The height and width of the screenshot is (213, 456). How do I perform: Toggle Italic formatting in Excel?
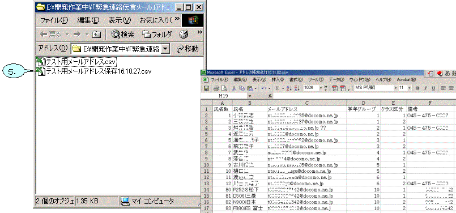click(x=425, y=88)
